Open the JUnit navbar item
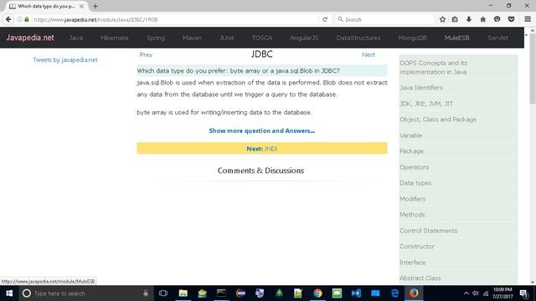The height and width of the screenshot is (301, 536). pos(227,38)
